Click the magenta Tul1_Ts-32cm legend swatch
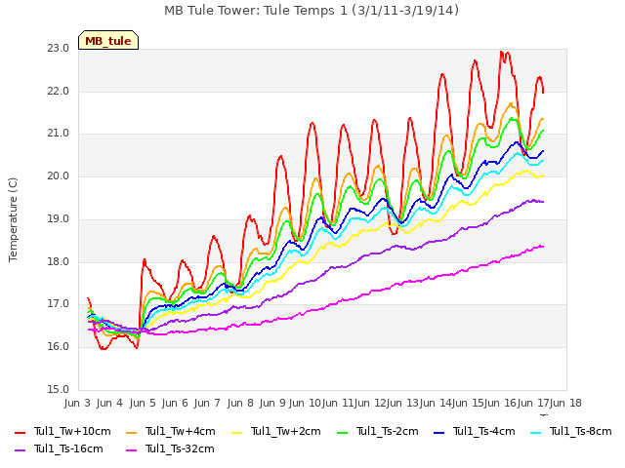The image size is (625, 468). pos(131,450)
